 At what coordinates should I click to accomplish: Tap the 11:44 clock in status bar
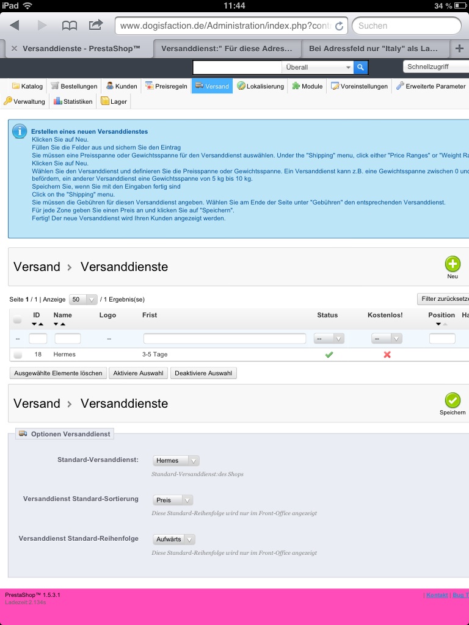click(x=234, y=6)
